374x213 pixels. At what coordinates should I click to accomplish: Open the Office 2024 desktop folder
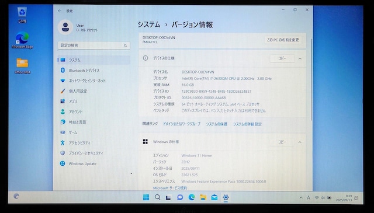pos(22,66)
